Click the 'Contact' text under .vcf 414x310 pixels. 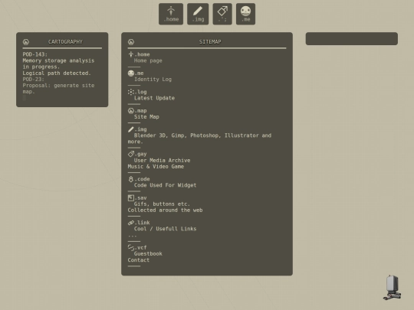pyautogui.click(x=139, y=260)
